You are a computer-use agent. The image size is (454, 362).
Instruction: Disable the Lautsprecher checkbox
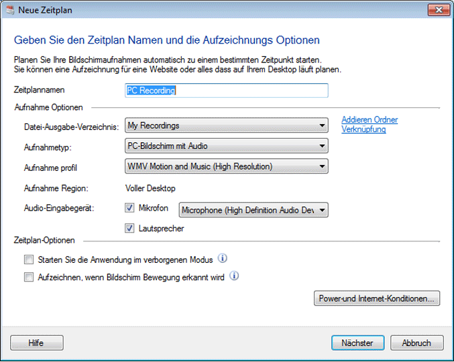coord(130,229)
